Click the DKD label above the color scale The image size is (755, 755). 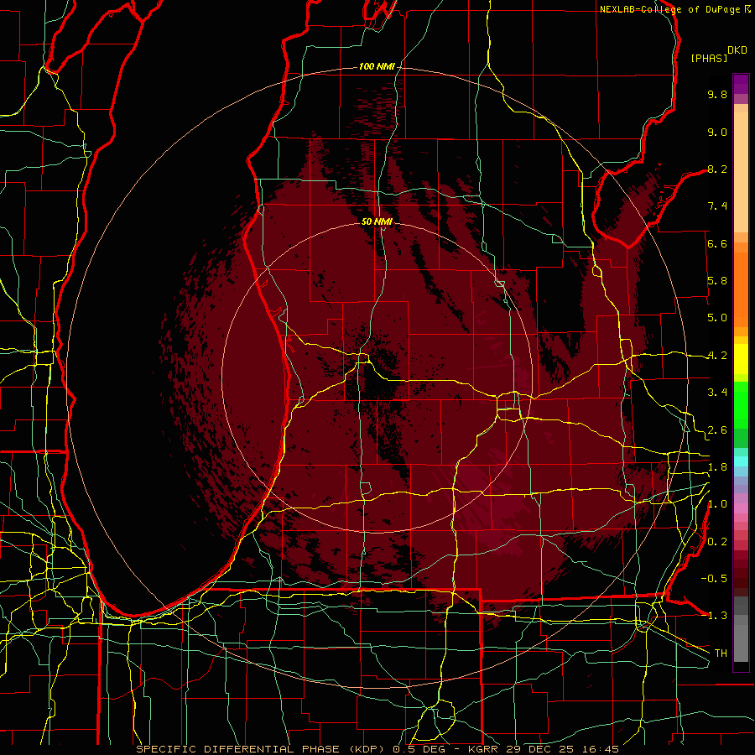(x=737, y=50)
